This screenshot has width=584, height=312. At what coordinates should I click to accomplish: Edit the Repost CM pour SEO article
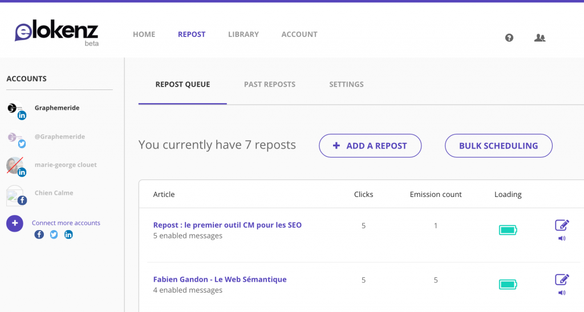coord(562,225)
